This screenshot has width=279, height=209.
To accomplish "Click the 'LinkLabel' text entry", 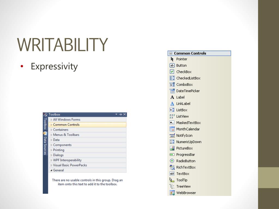I will 183,104.
